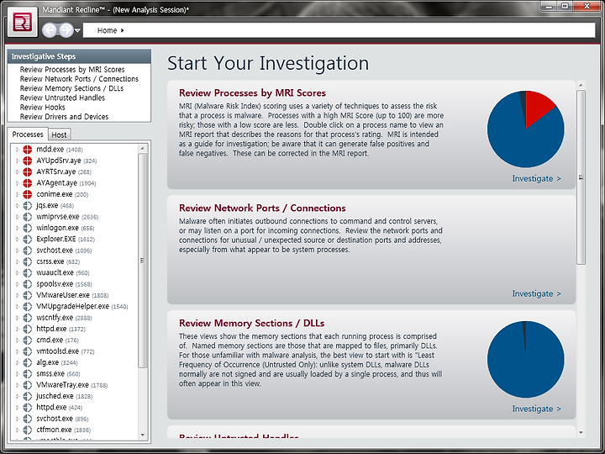Open the navigation history dropdown arrow
The height and width of the screenshot is (454, 605).
(77, 30)
